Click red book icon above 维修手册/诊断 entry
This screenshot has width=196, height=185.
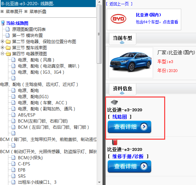114,142
